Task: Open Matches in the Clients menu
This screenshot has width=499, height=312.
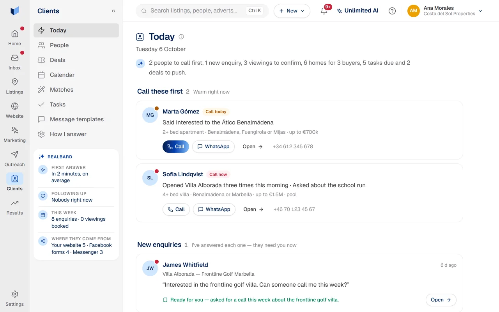Action: point(76,90)
